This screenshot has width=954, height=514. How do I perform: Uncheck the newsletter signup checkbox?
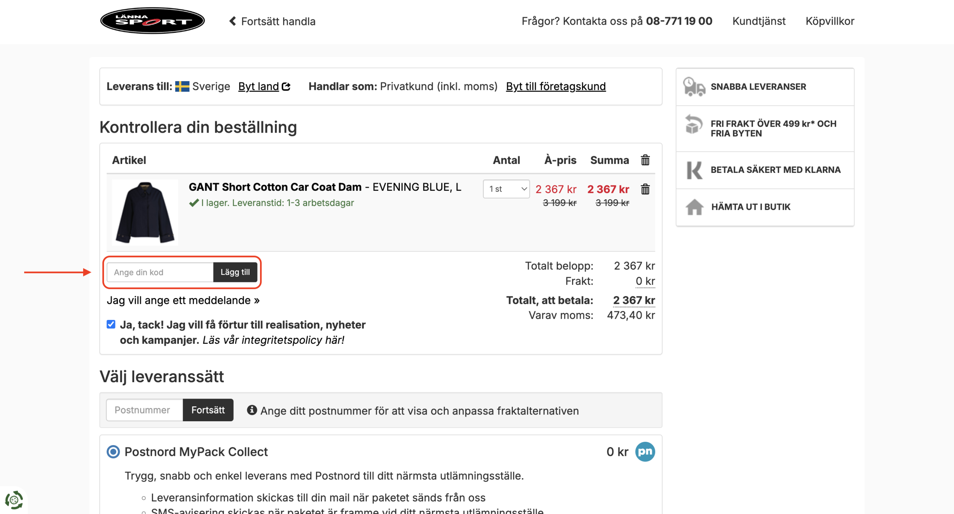click(x=111, y=324)
